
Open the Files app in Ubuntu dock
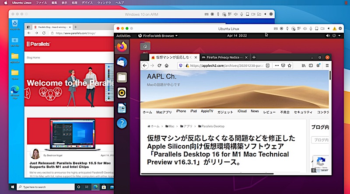122,78
